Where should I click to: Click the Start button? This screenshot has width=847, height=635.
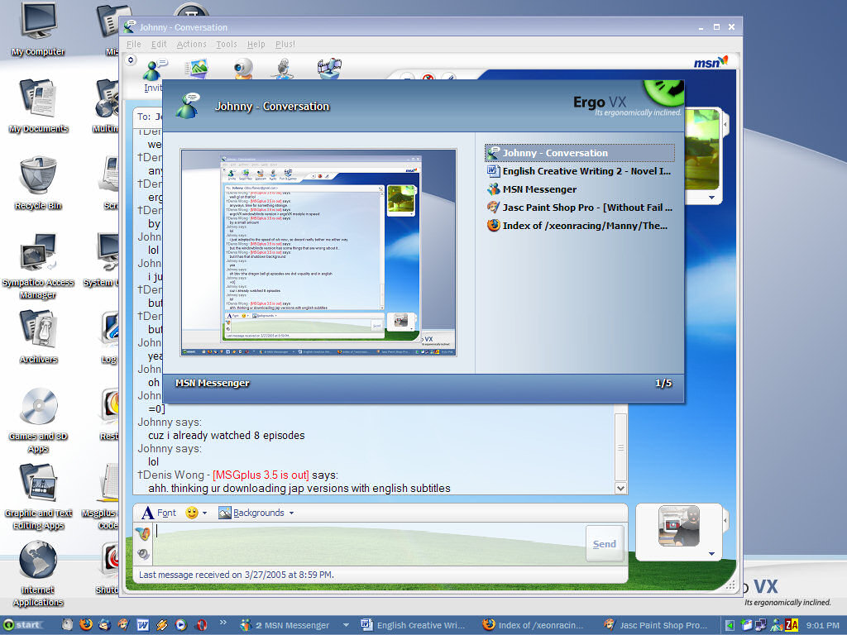[x=23, y=625]
